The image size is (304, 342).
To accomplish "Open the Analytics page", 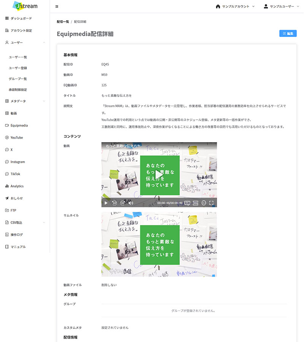I will point(17,186).
